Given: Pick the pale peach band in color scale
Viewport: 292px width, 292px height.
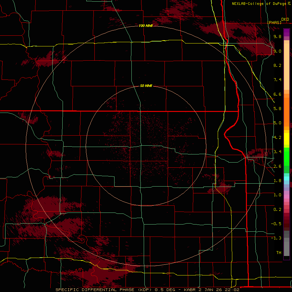Looking at the screenshot, I should click(286, 67).
